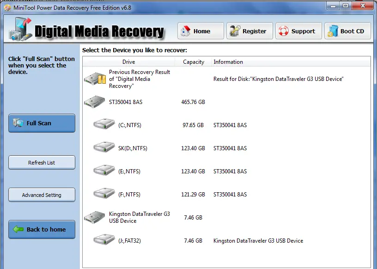Image resolution: width=377 pixels, height=269 pixels.
Task: Click the Result for Disk Kingston information text
Action: pyautogui.click(x=279, y=79)
